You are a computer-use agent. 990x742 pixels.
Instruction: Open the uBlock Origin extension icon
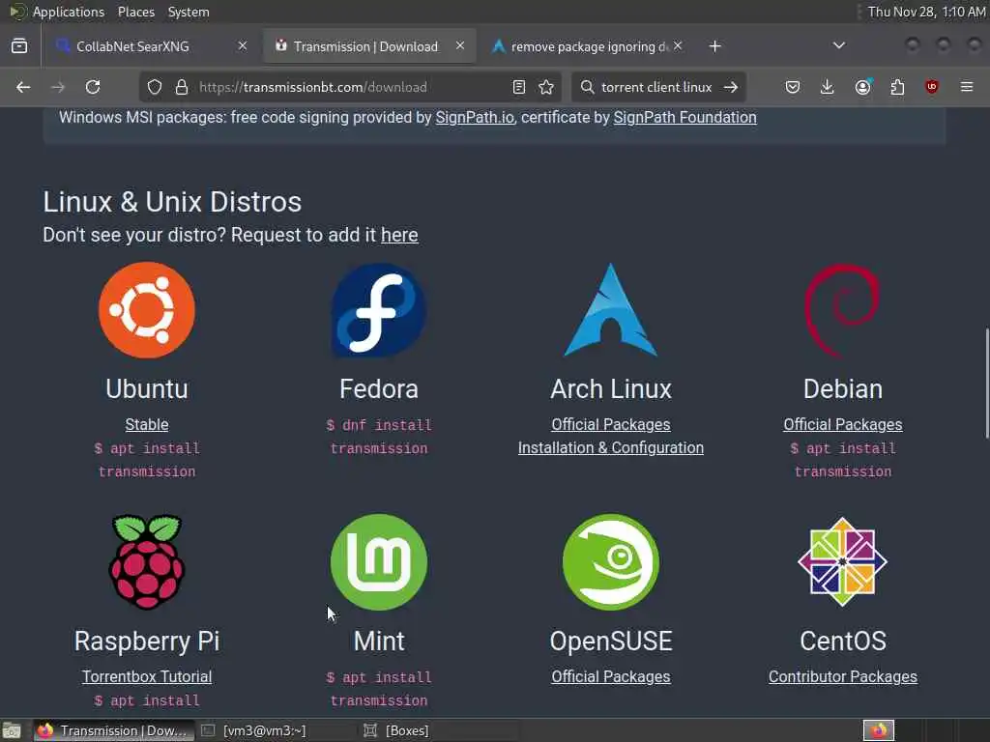(x=932, y=87)
